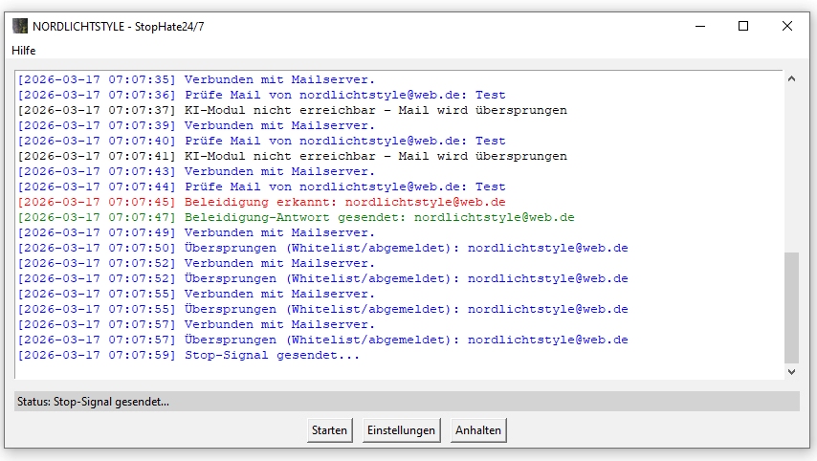The width and height of the screenshot is (817, 461).
Task: Click the 07:07:44 'Prüfe Mail' log line
Action: [261, 187]
